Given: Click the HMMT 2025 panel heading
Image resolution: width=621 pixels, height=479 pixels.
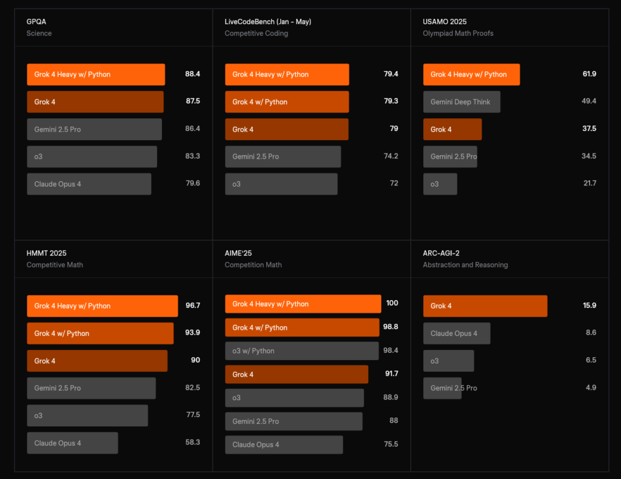Looking at the screenshot, I should (47, 253).
